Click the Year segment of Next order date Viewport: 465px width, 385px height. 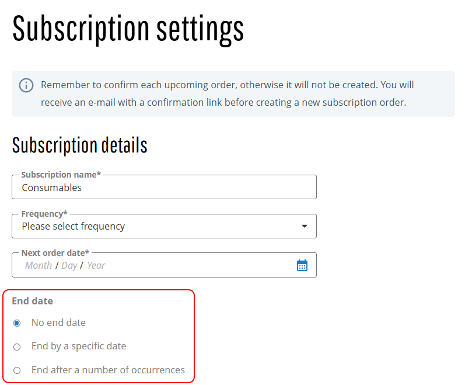[96, 265]
